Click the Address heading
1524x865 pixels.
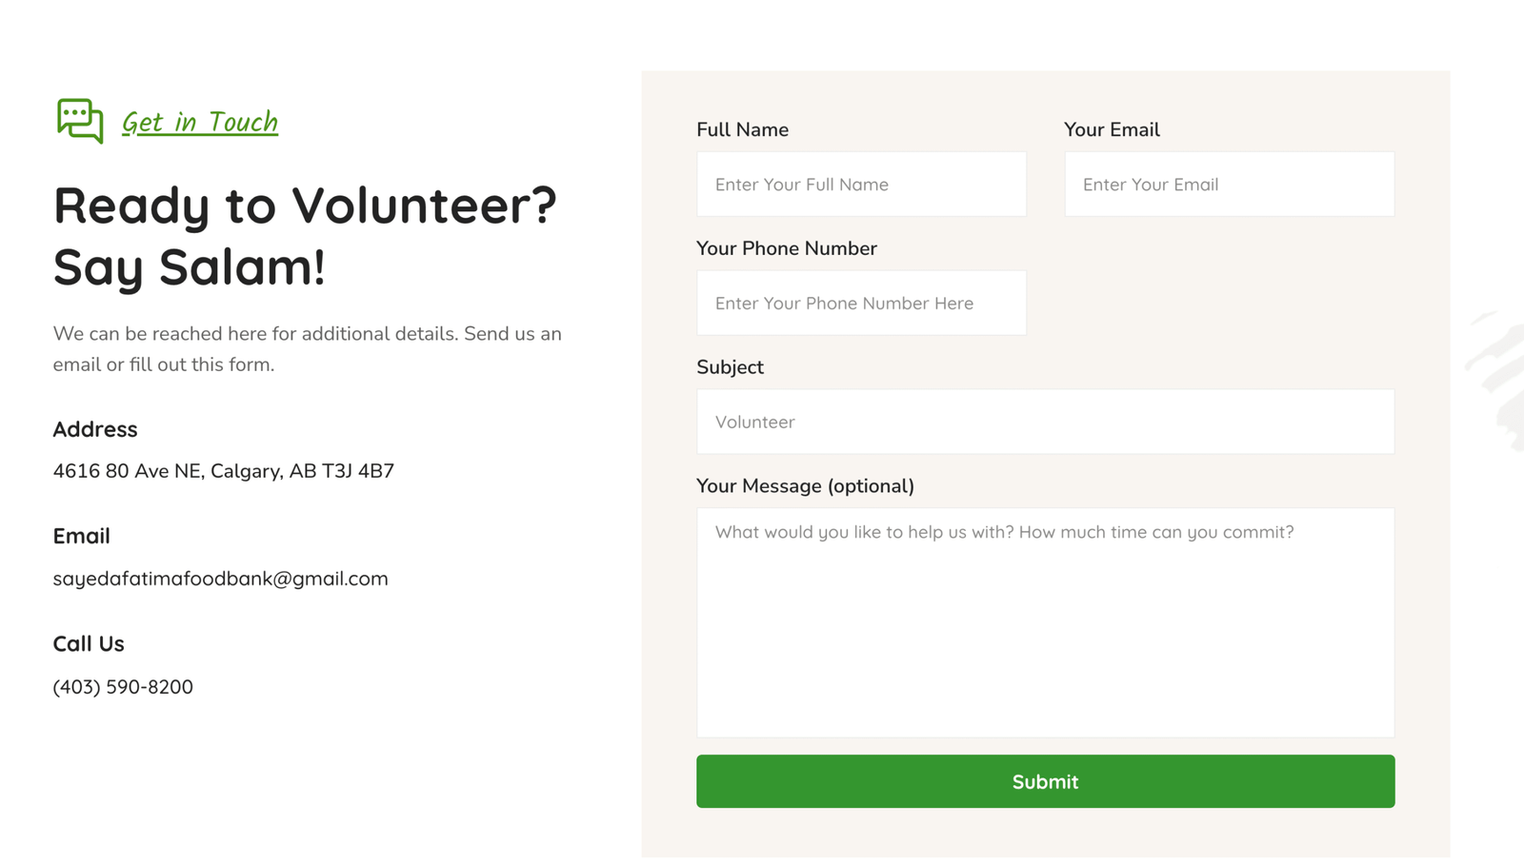coord(95,429)
